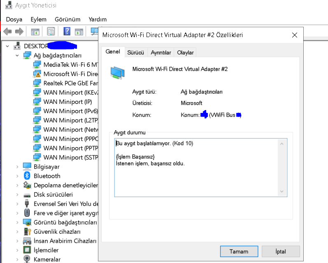Click the Properties sheet toolbar icon
Image resolution: width=328 pixels, height=263 pixels.
51,32
